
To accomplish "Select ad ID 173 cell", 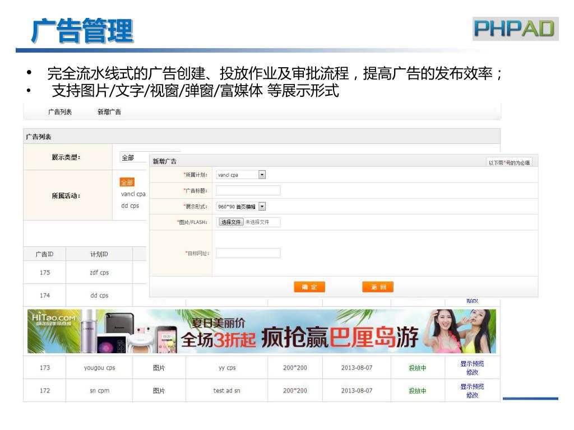I will 45,367.
